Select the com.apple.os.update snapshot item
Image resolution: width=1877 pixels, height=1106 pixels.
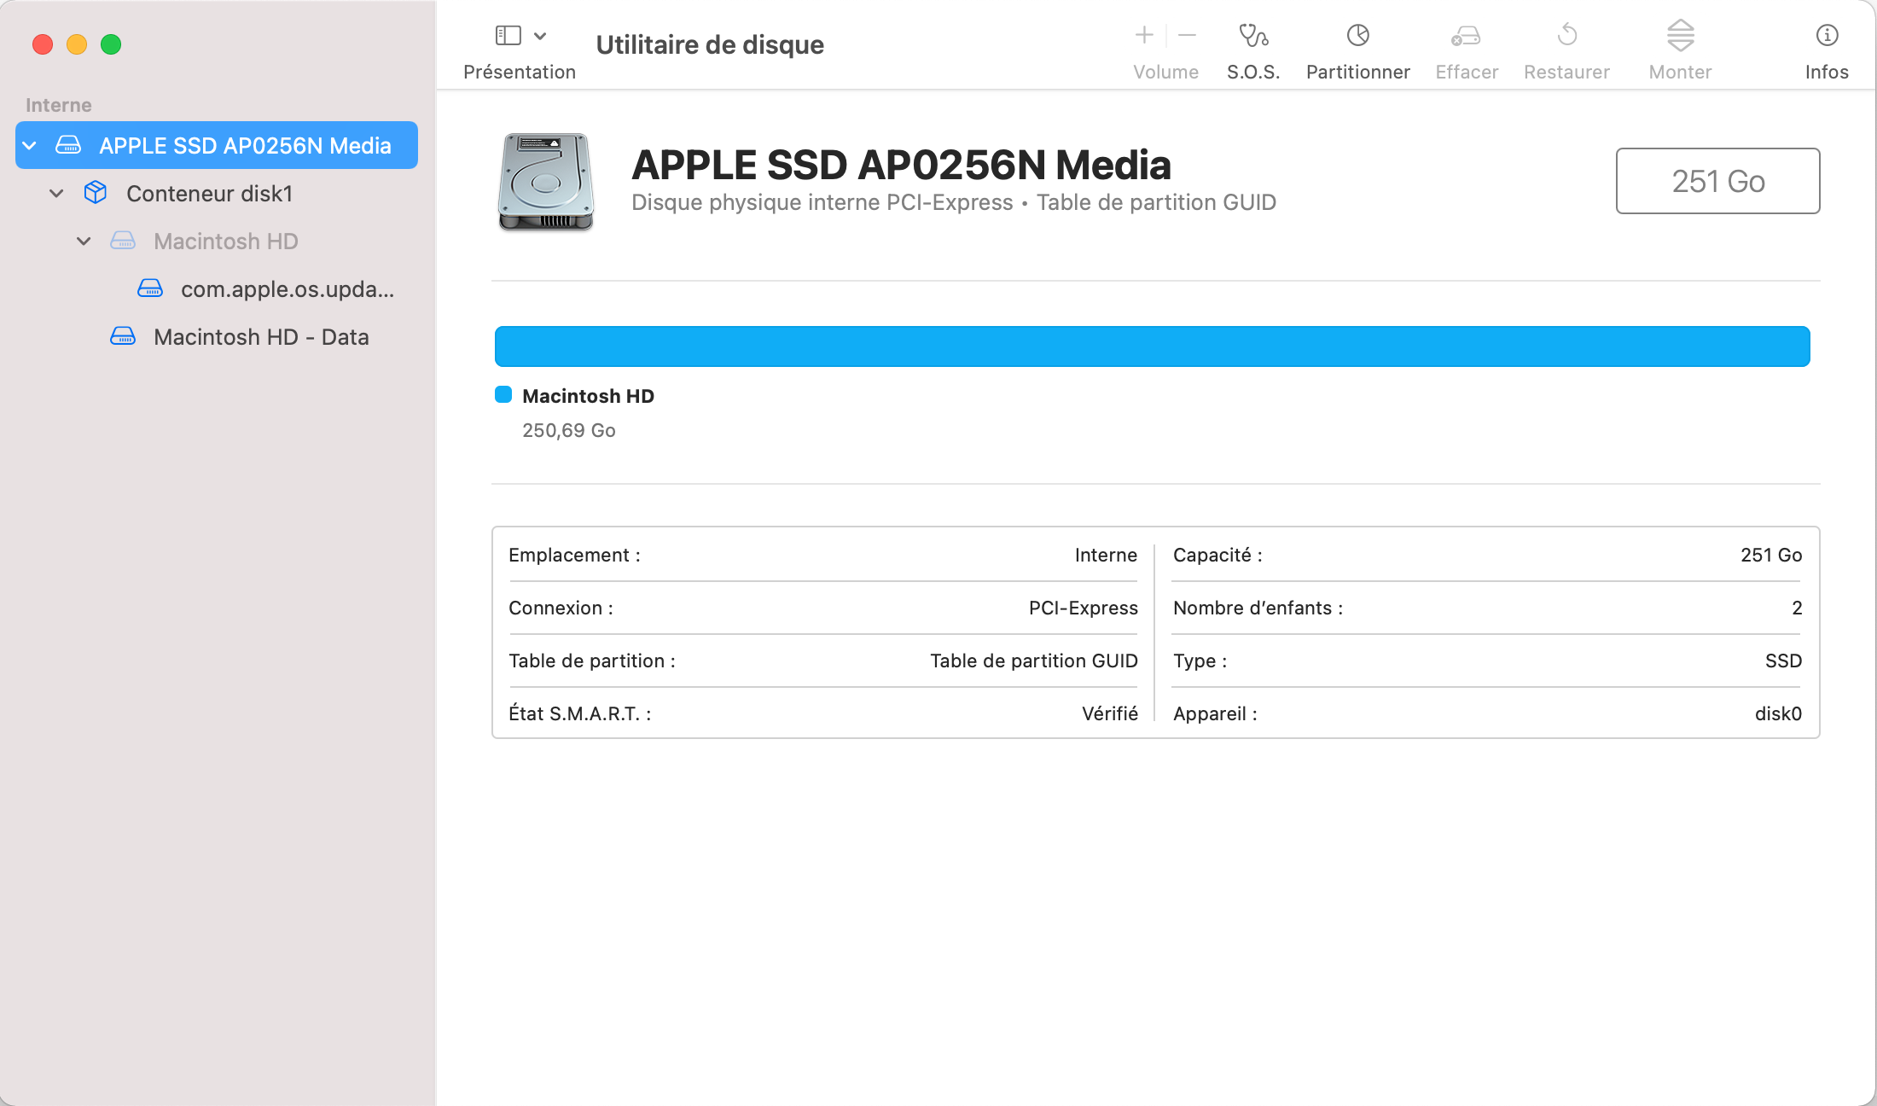point(287,289)
